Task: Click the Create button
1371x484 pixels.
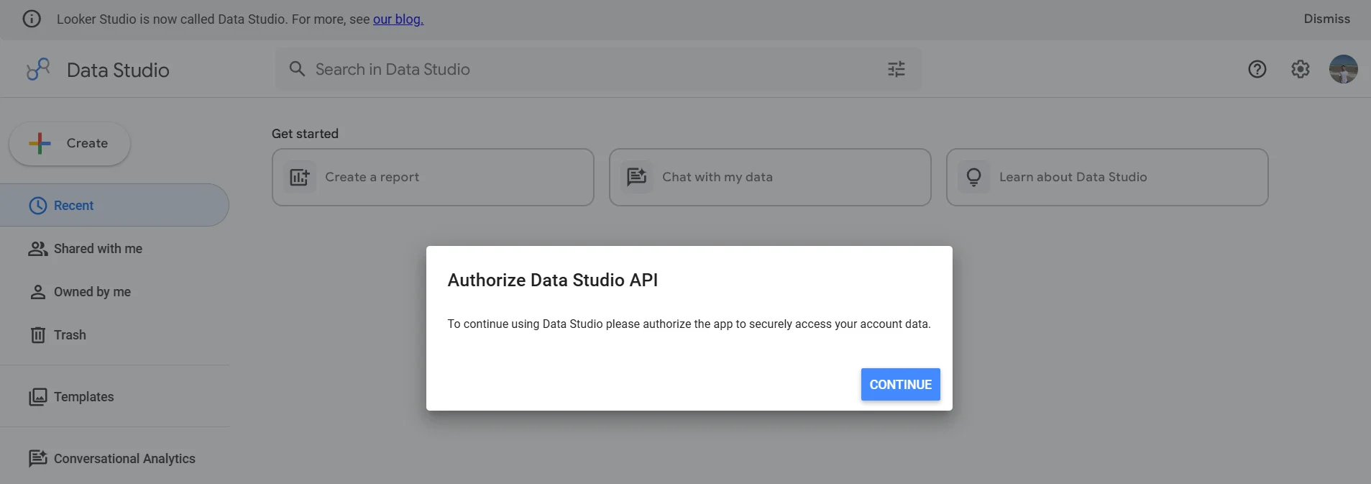Action: (x=70, y=144)
